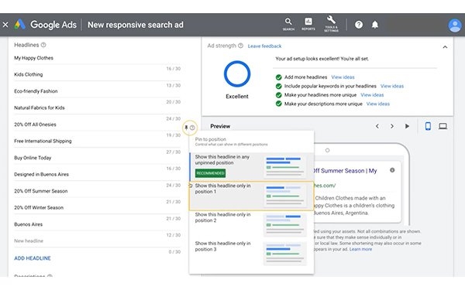465x290 pixels.
Task: Click ADD HEADLINE button
Action: [x=33, y=258]
